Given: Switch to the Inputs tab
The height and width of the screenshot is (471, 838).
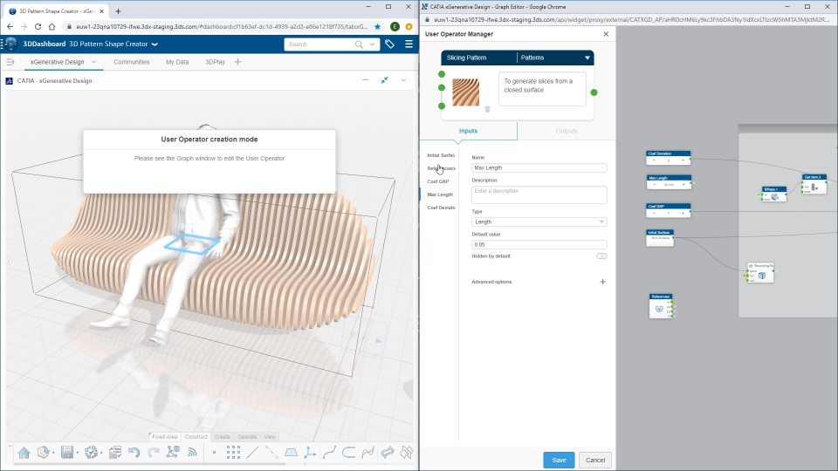Looking at the screenshot, I should (468, 131).
